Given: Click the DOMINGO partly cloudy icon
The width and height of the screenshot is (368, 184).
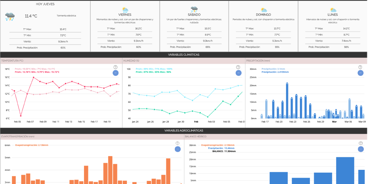Looking at the screenshot, I should click(x=264, y=10).
